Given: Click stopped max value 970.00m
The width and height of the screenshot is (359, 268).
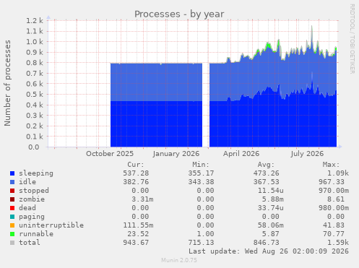Looking at the screenshot, I should tap(334, 191).
